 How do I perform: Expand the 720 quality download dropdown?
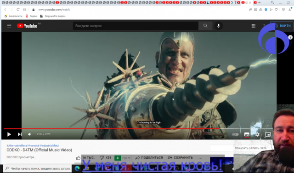[126, 158]
